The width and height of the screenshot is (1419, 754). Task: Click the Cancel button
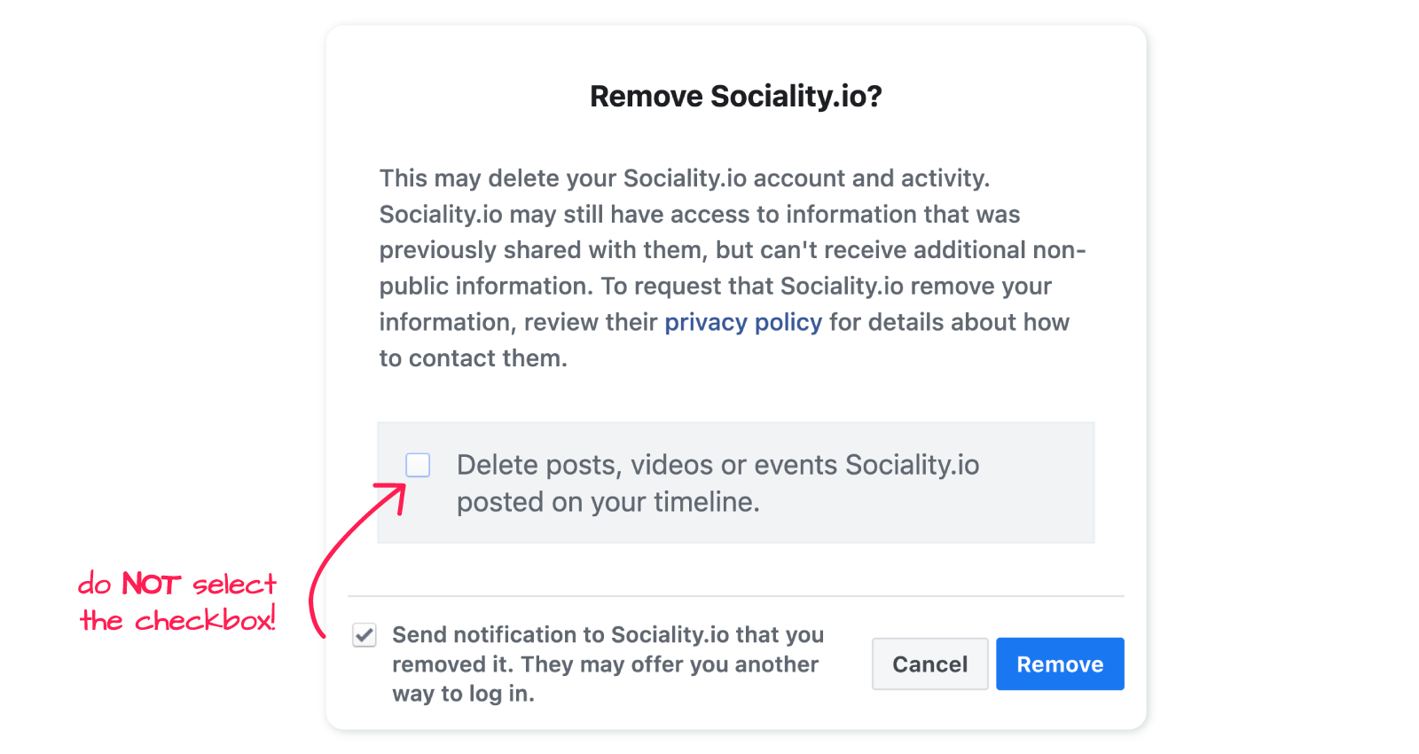pyautogui.click(x=929, y=664)
